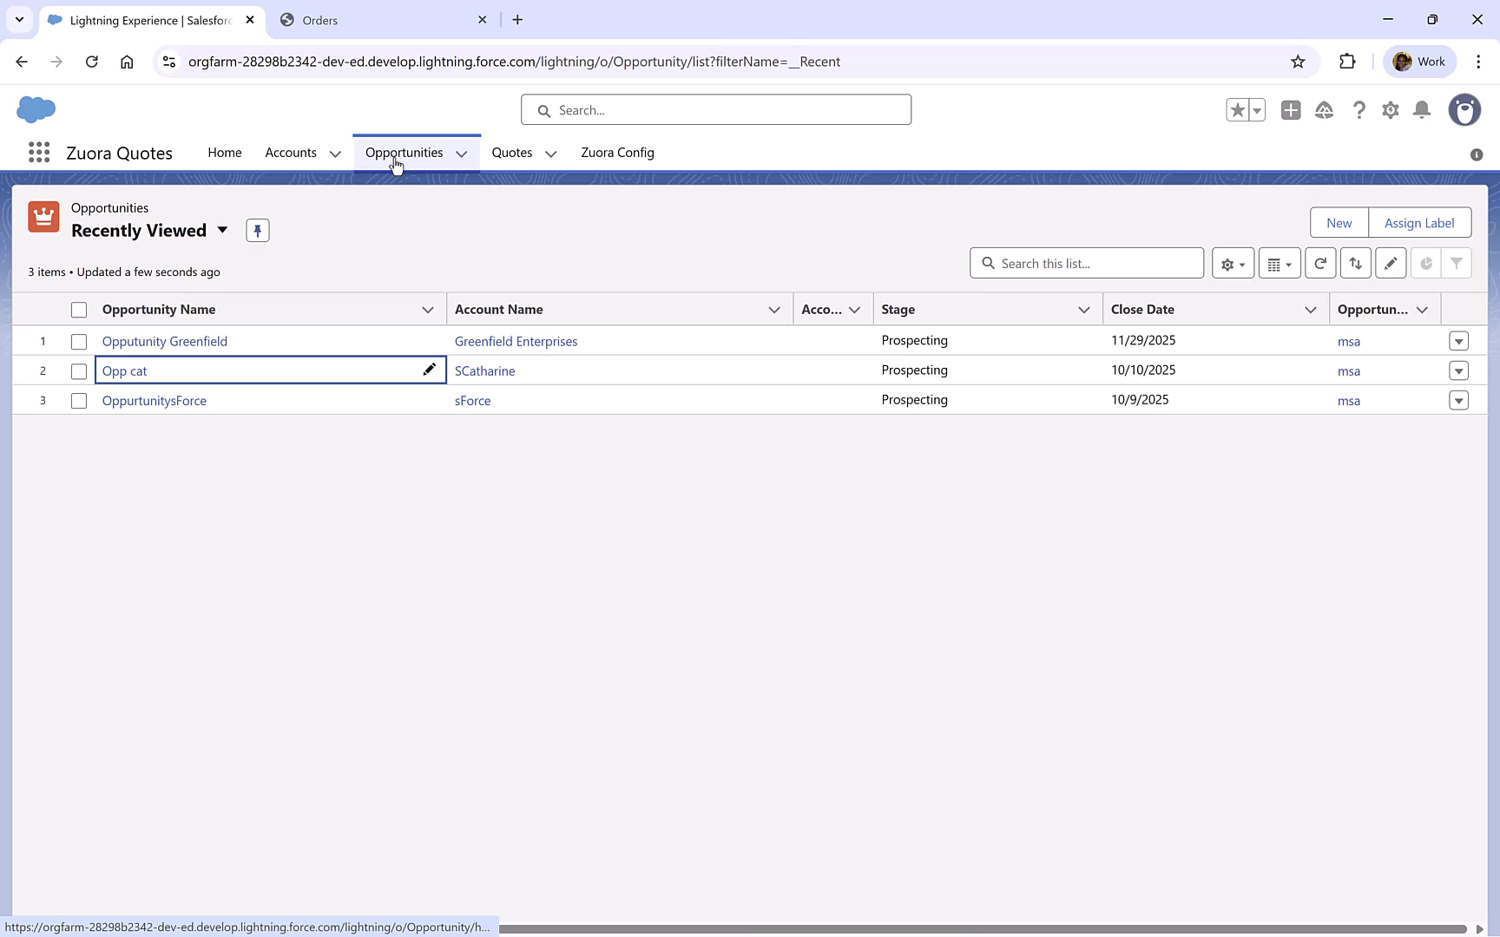Viewport: 1500px width, 937px height.
Task: Select the checkbox for Opp cat row
Action: 79,370
